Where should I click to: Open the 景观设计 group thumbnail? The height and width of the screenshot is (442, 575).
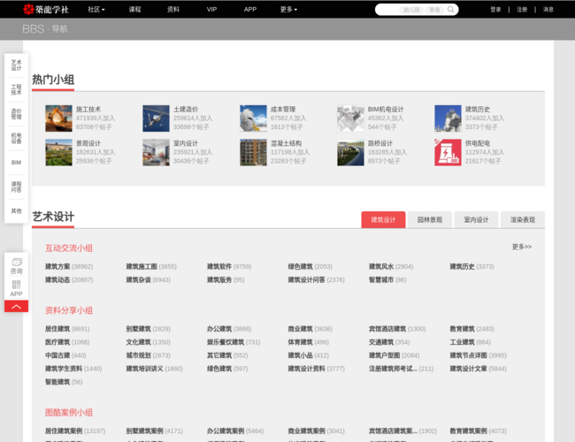click(x=58, y=152)
